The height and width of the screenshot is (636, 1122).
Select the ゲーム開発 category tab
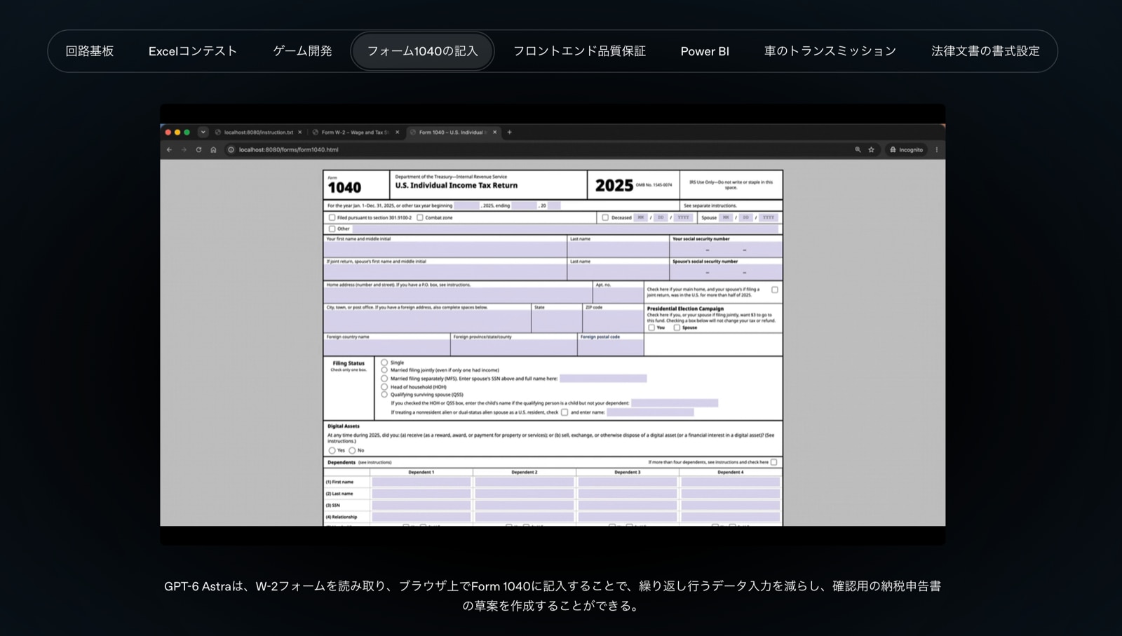tap(302, 51)
